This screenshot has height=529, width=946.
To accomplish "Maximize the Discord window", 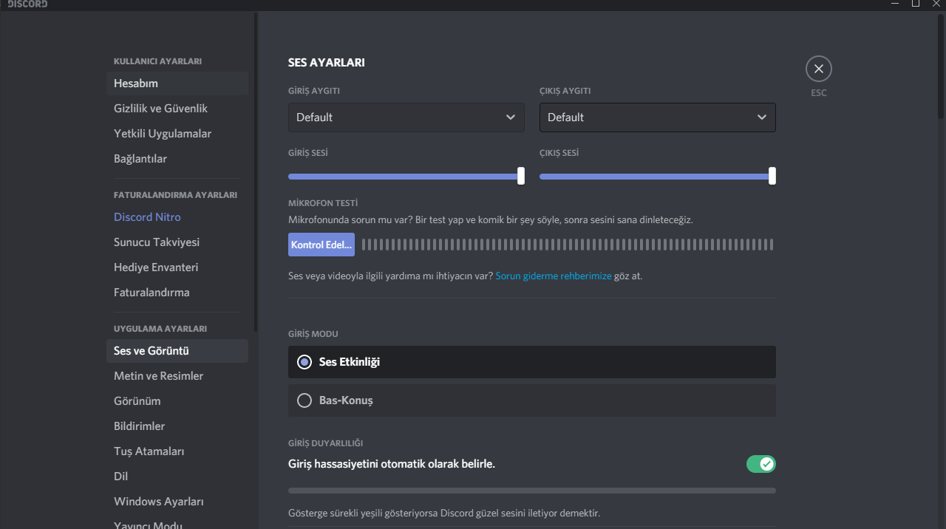I will click(916, 4).
